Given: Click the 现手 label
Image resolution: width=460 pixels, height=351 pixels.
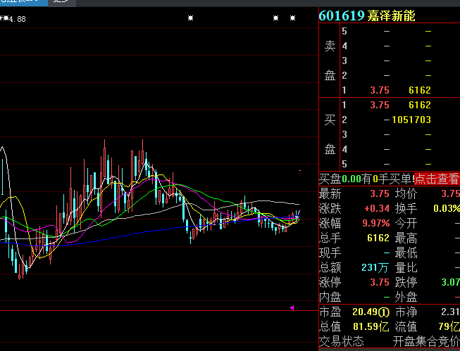Looking at the screenshot, I should pyautogui.click(x=330, y=253).
